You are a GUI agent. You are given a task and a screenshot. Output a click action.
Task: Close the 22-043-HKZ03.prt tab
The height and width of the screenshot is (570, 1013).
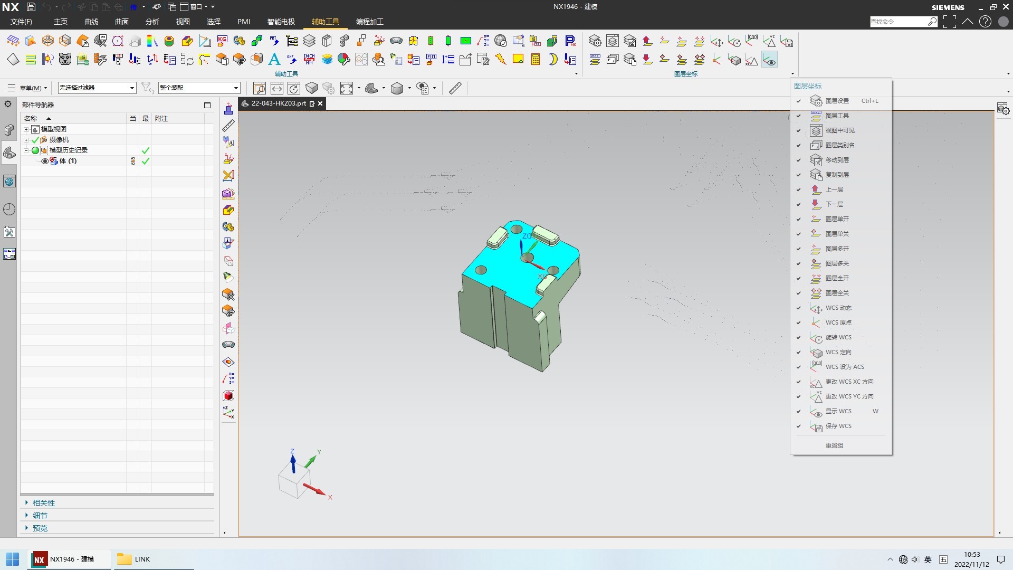(x=320, y=103)
